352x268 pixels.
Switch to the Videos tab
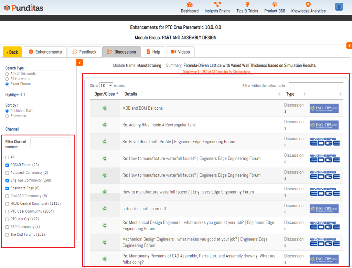click(180, 52)
